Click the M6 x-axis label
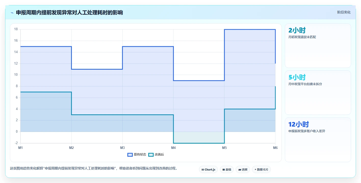The height and width of the screenshot is (183, 361). coord(275,148)
